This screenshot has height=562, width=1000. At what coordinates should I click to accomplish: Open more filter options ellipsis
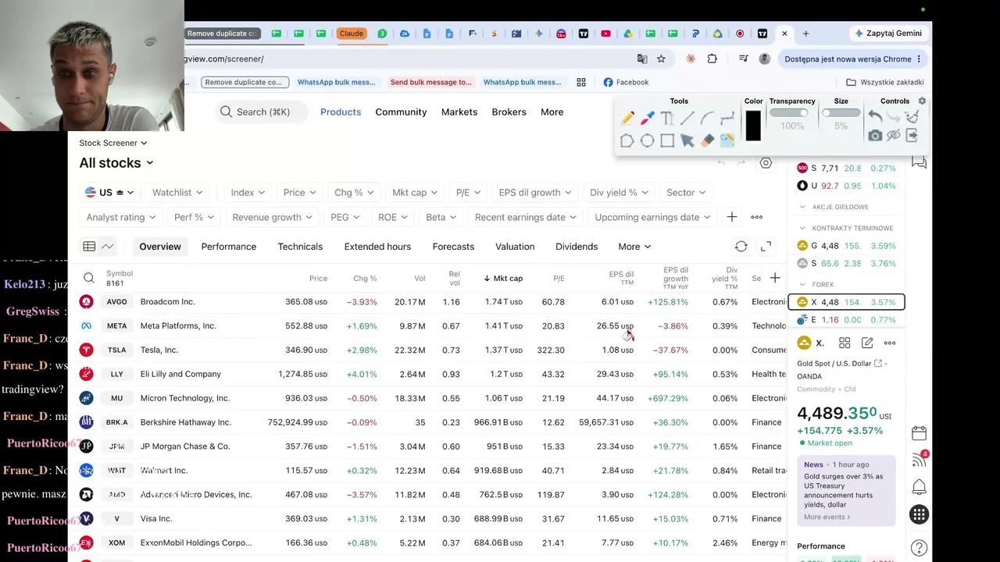756,217
